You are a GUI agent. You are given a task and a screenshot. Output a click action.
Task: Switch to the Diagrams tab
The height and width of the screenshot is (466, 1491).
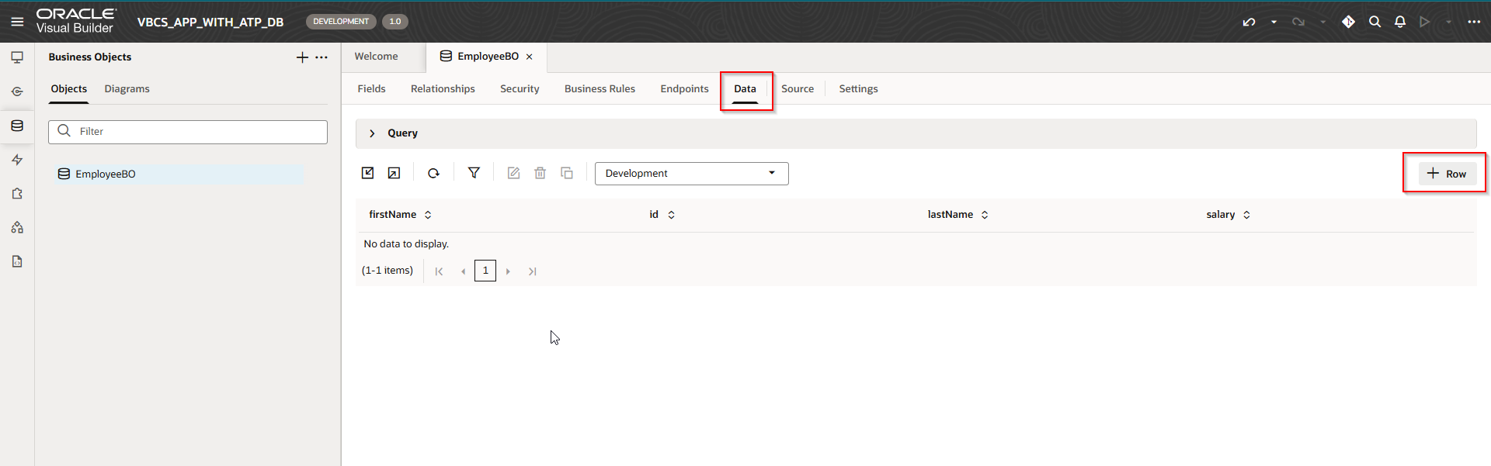[127, 89]
